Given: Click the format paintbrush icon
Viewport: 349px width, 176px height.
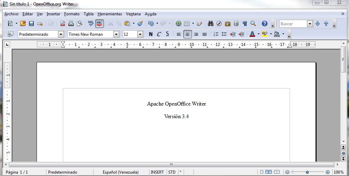Looking at the screenshot, I should pos(140,23).
